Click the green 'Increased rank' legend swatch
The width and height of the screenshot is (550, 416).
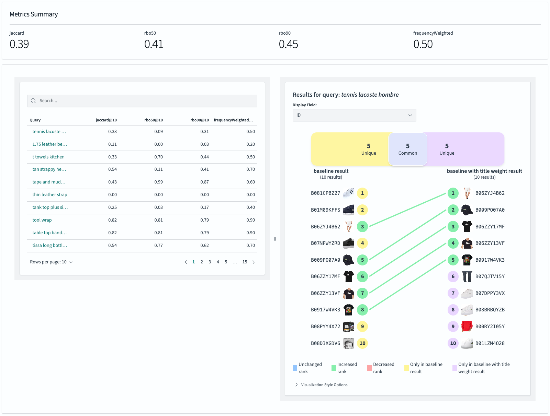click(333, 367)
